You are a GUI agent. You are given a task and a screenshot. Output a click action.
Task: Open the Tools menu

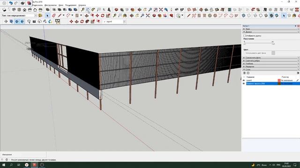(x=51, y=5)
